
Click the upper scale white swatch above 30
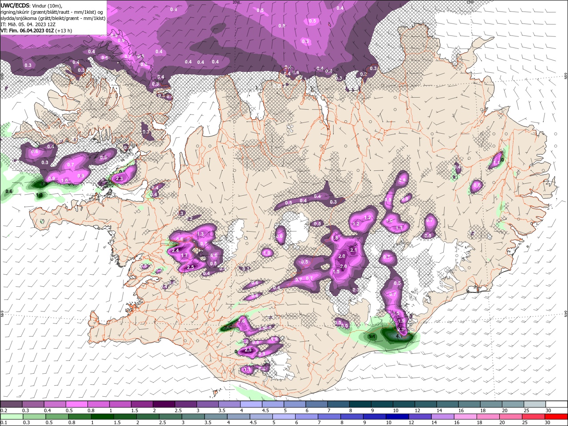tap(557, 404)
